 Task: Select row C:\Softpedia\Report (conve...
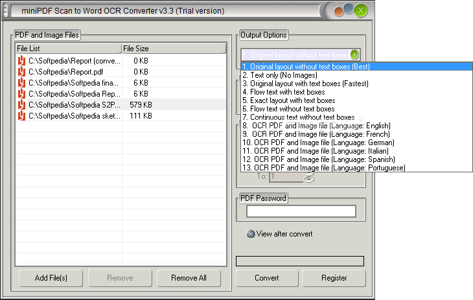(121, 61)
